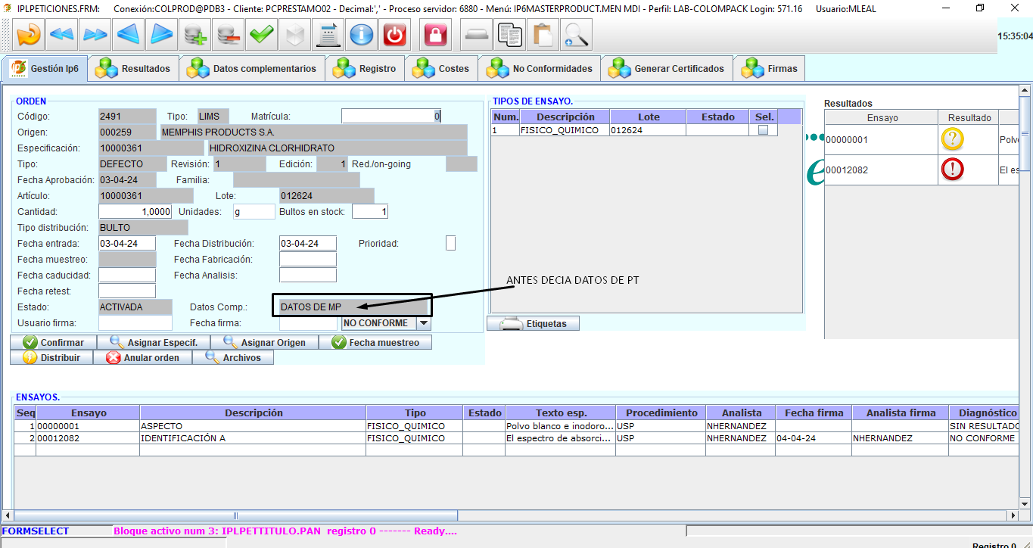Jump to last record with double-right arrows
The image size is (1033, 548).
point(95,35)
